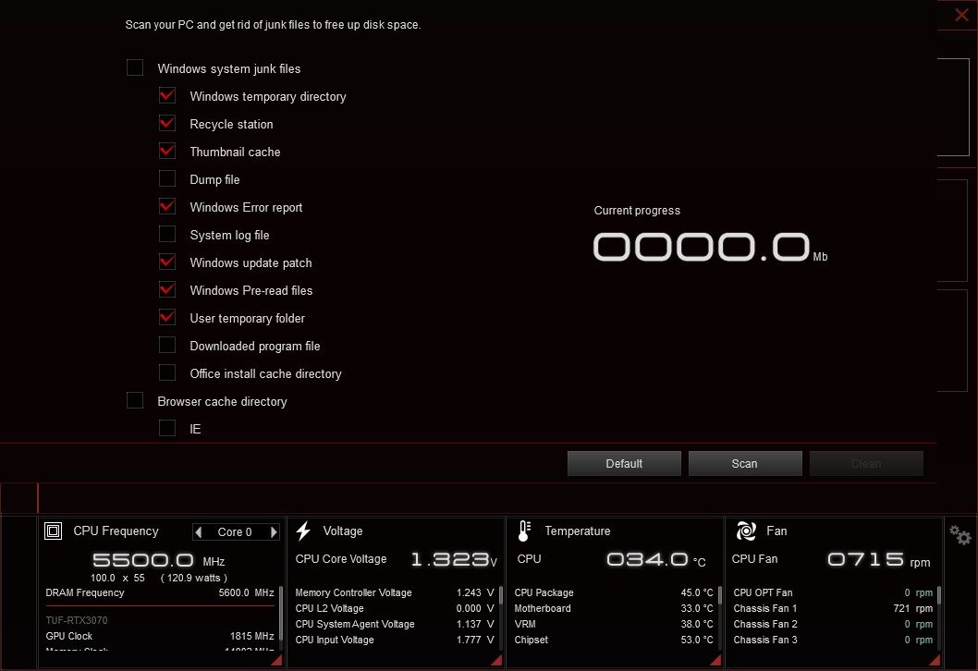Uncheck Windows Error report
978x671 pixels.
(167, 206)
